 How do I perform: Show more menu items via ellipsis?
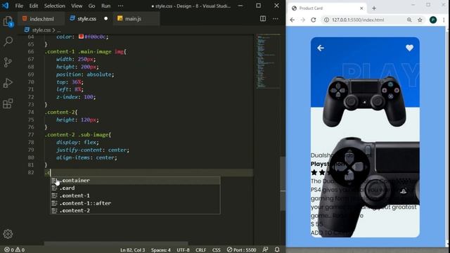[120, 6]
